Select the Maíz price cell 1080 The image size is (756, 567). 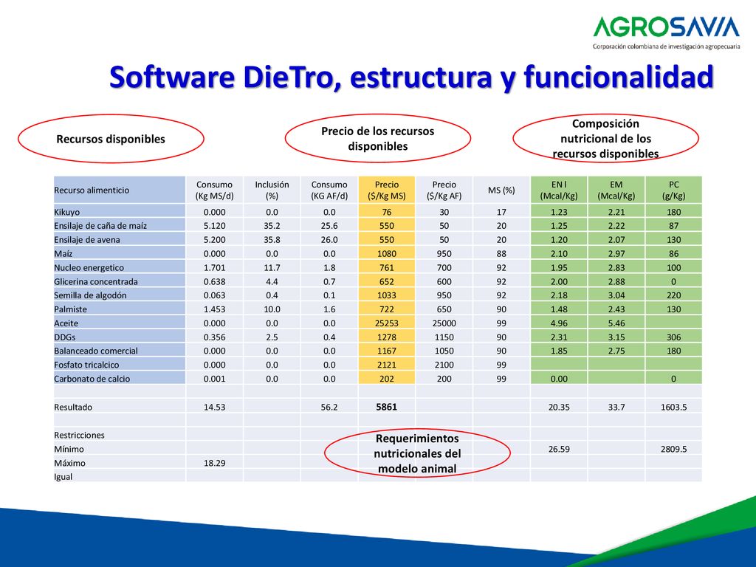pyautogui.click(x=387, y=254)
